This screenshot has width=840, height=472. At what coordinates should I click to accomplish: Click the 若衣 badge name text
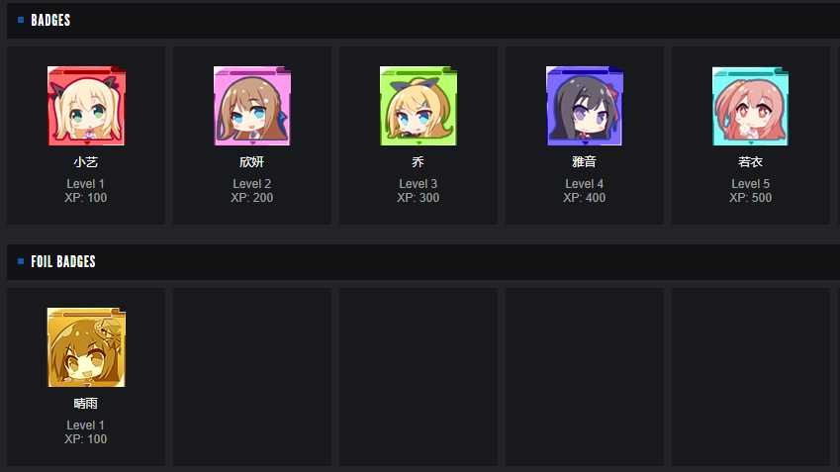click(750, 162)
